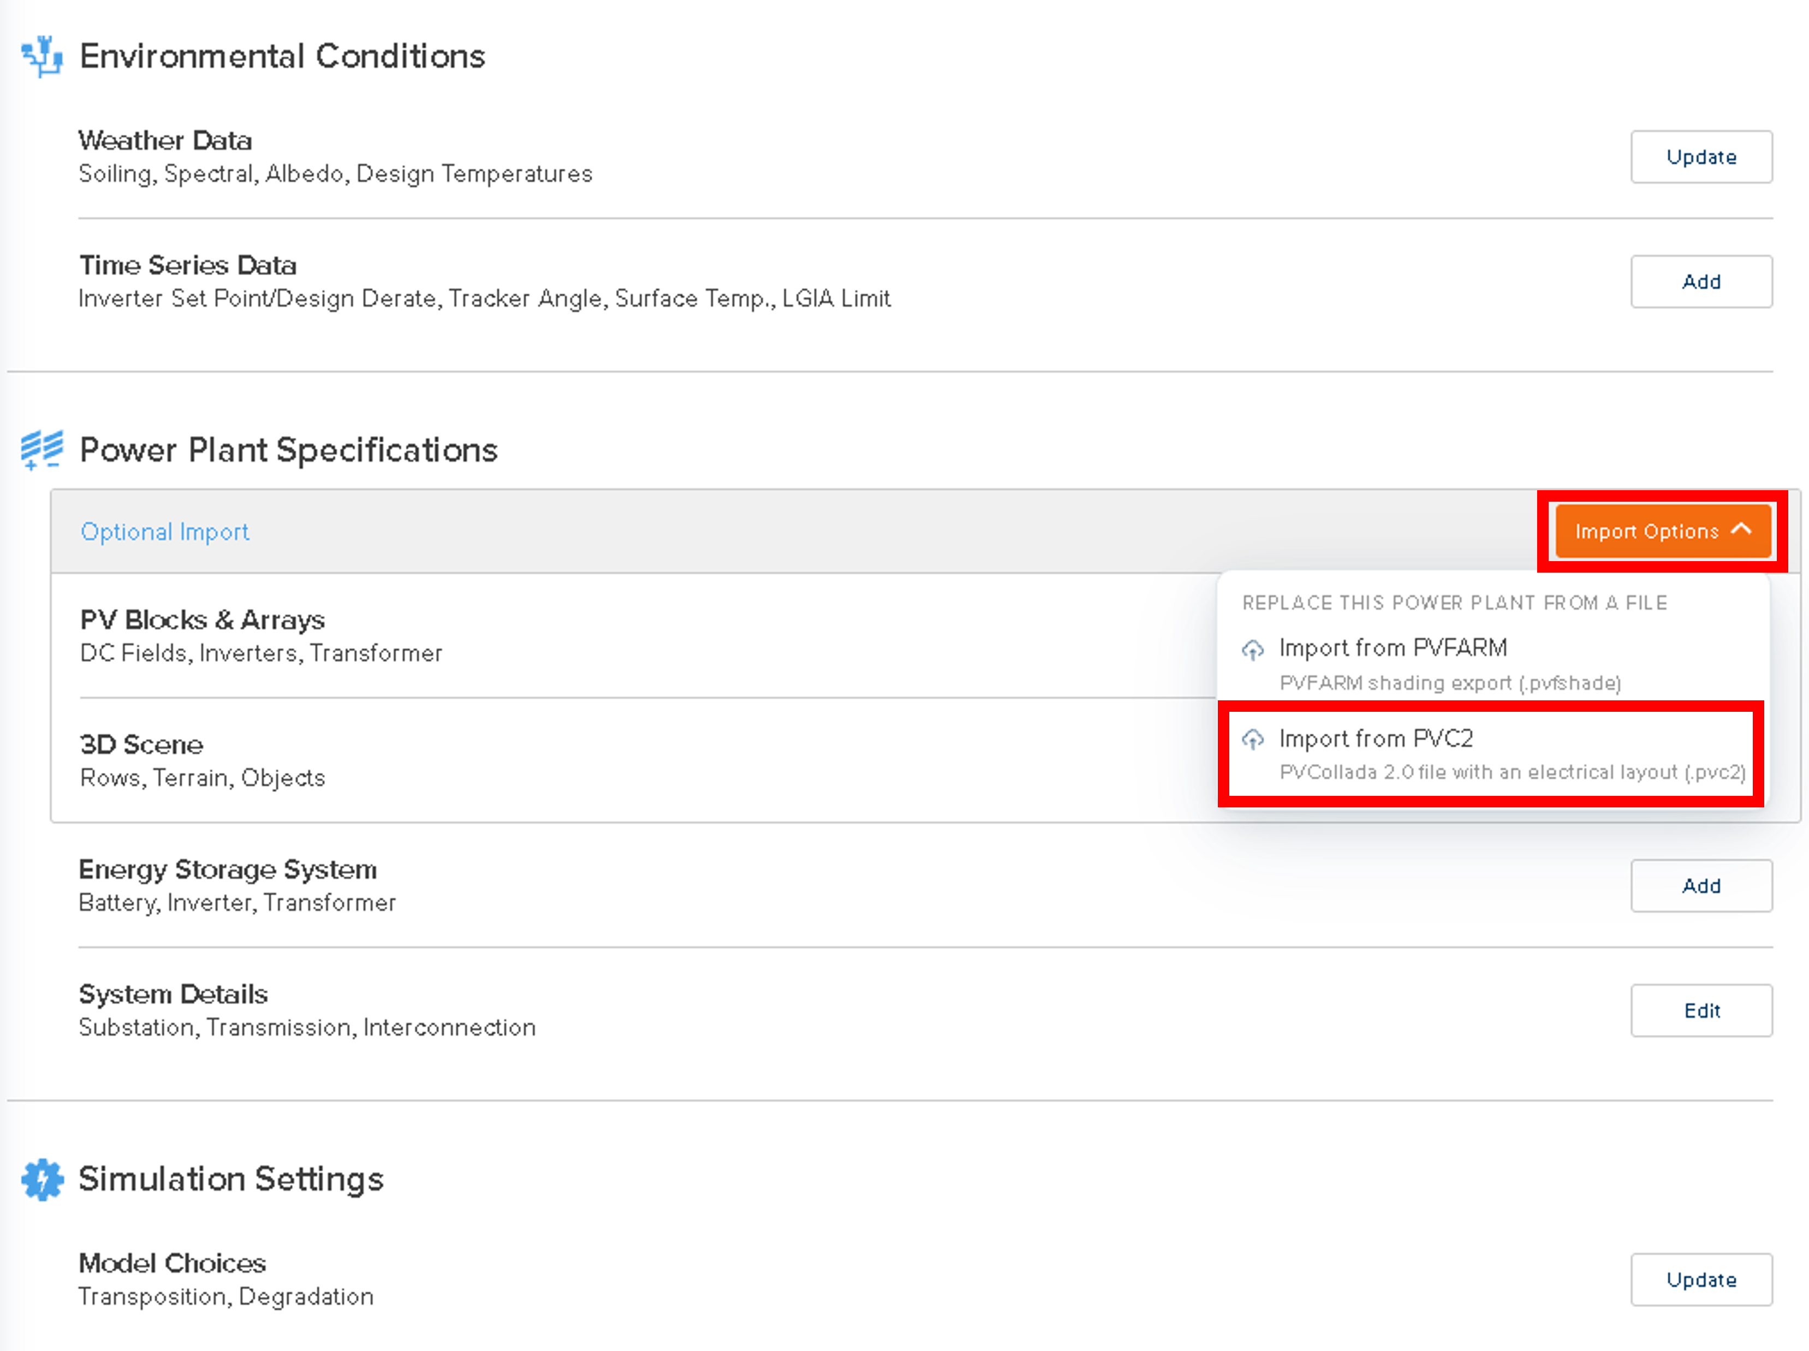Click 'Inverter Set Point/Design Derate' description line
Viewport: 1809px width, 1351px height.
pyautogui.click(x=484, y=299)
